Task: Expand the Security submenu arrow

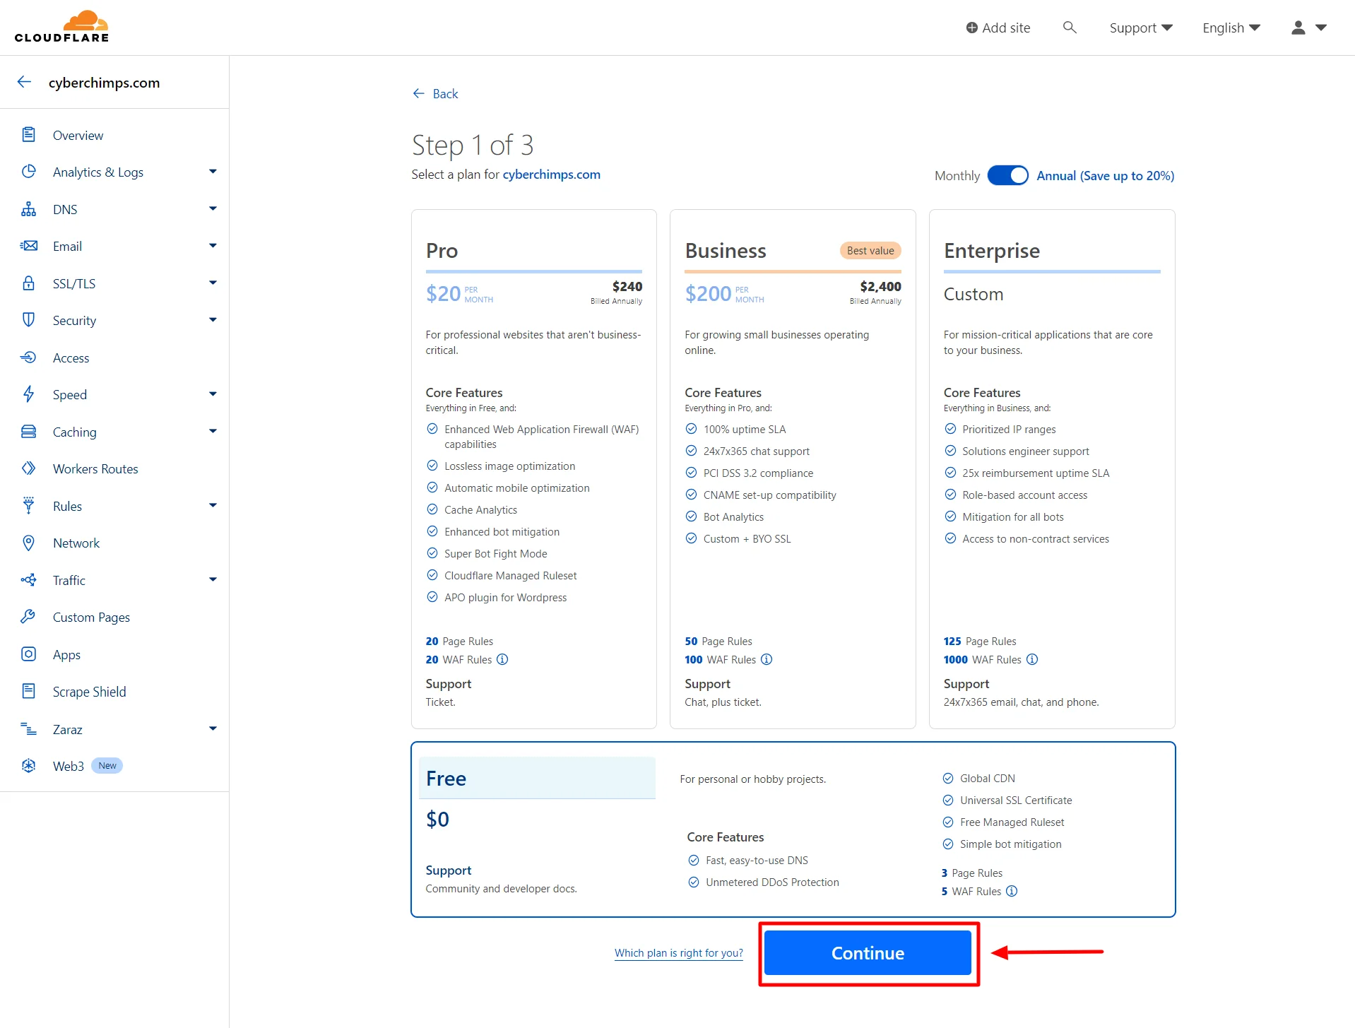Action: point(213,320)
